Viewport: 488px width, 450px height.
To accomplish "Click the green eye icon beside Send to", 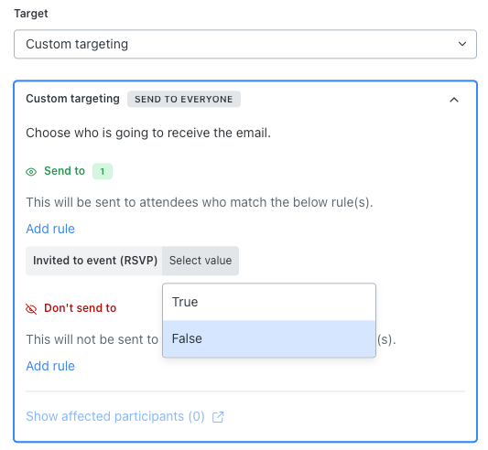I will pyautogui.click(x=31, y=172).
